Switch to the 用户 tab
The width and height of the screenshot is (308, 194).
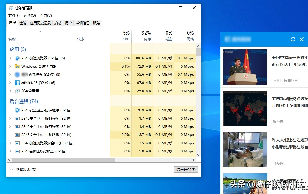point(68,23)
